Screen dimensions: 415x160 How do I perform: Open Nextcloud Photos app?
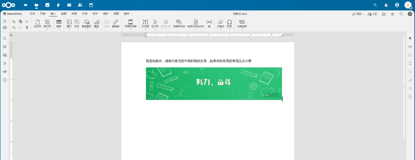[47, 5]
